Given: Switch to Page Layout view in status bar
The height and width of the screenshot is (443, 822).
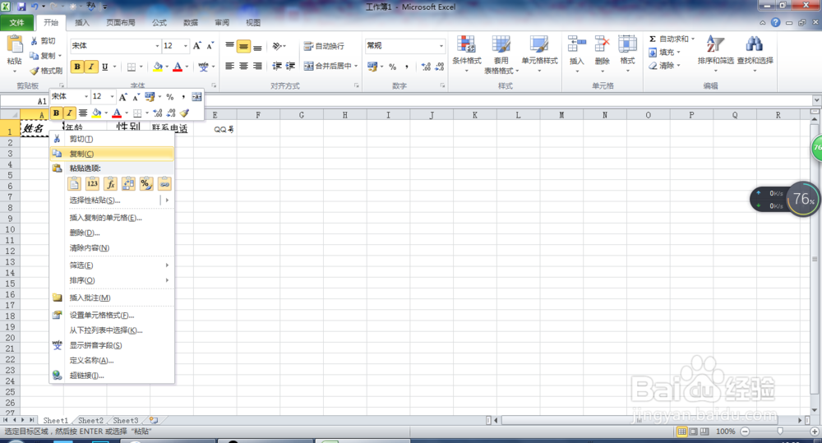Looking at the screenshot, I should [x=693, y=431].
